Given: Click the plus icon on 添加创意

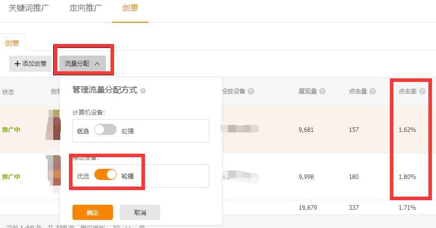Looking at the screenshot, I should pyautogui.click(x=17, y=64).
